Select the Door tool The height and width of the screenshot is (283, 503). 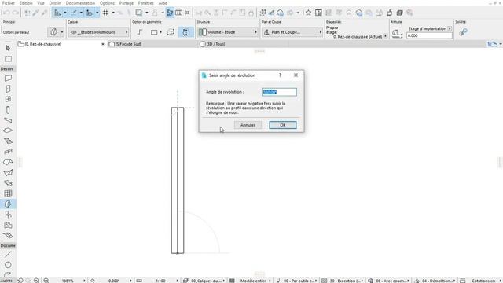pos(8,89)
